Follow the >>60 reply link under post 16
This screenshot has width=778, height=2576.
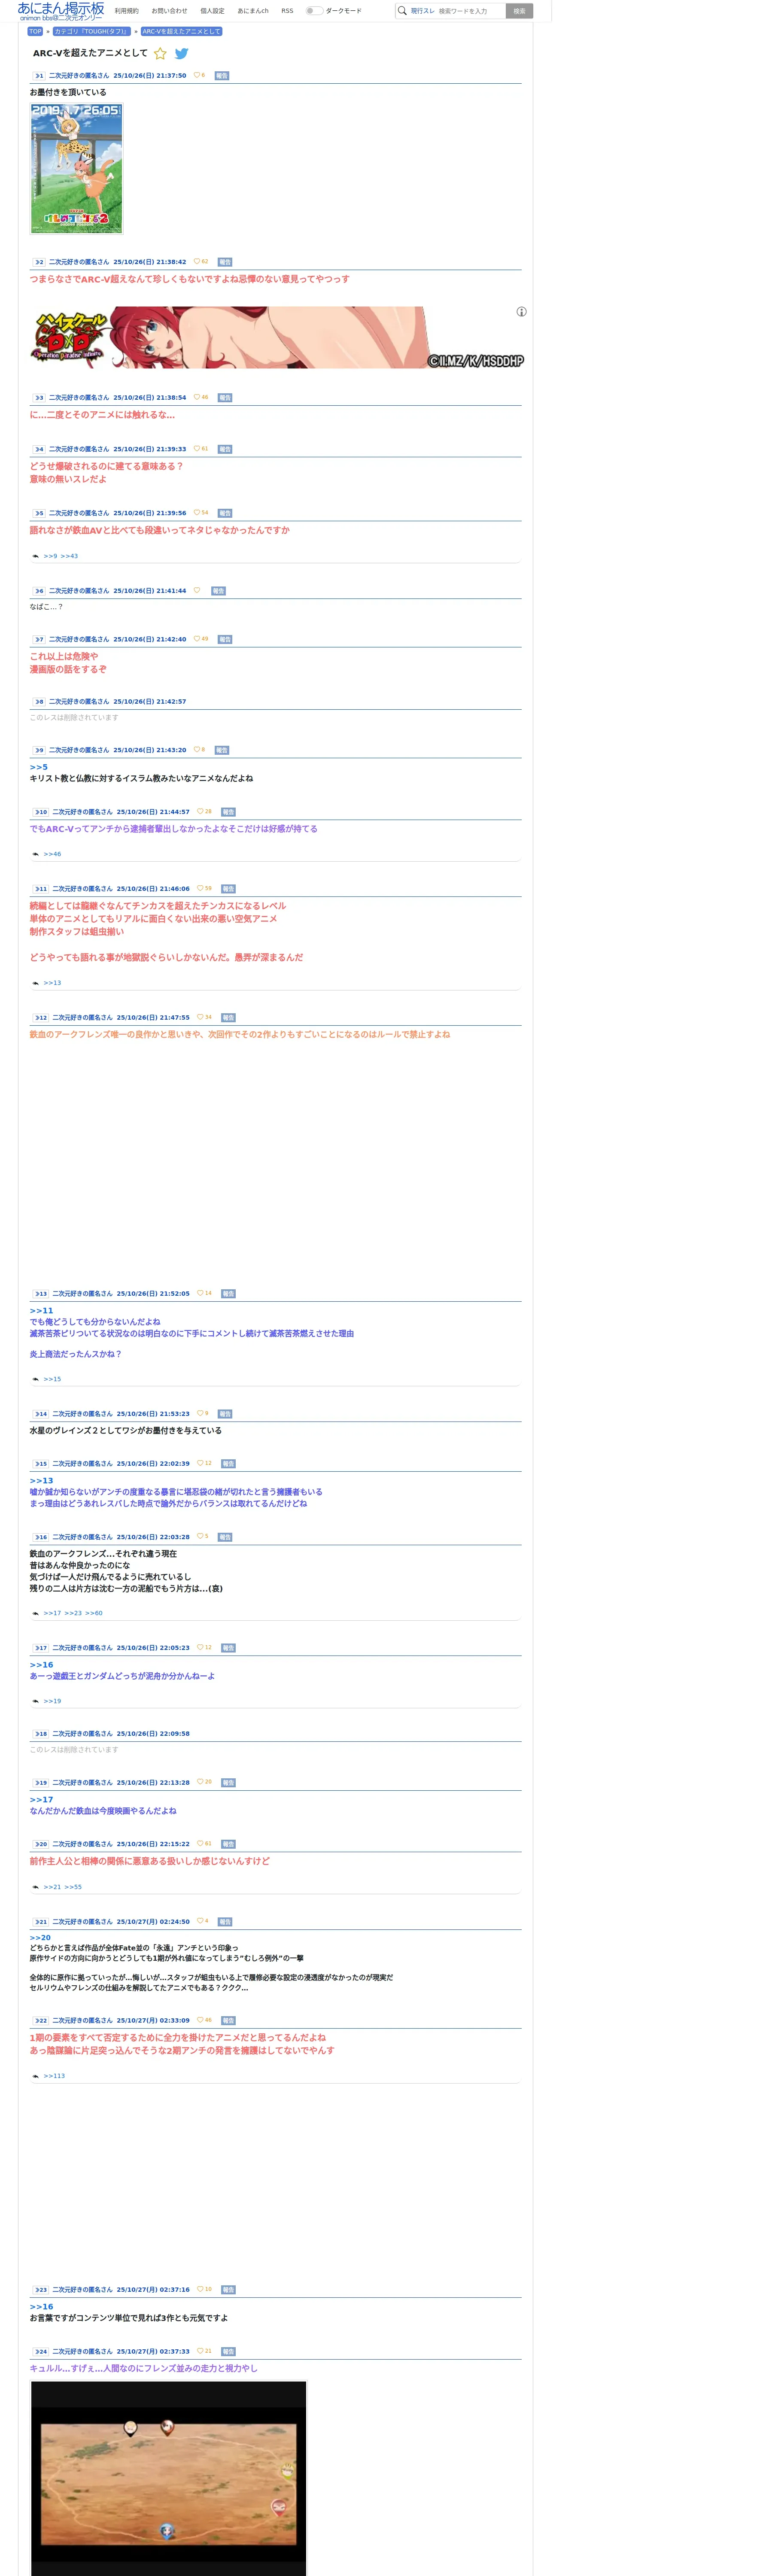pyautogui.click(x=93, y=1613)
